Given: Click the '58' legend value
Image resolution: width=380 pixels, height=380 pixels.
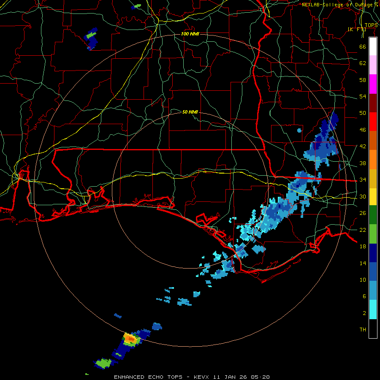Looking at the screenshot, I should click(363, 80).
